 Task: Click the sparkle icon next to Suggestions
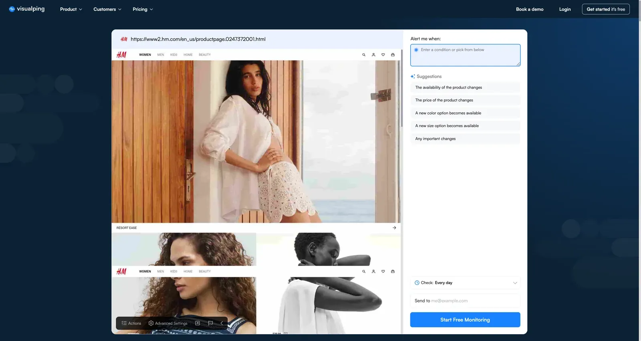(413, 77)
